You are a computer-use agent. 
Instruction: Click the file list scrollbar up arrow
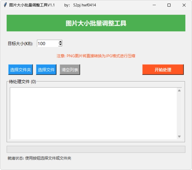click(179, 90)
